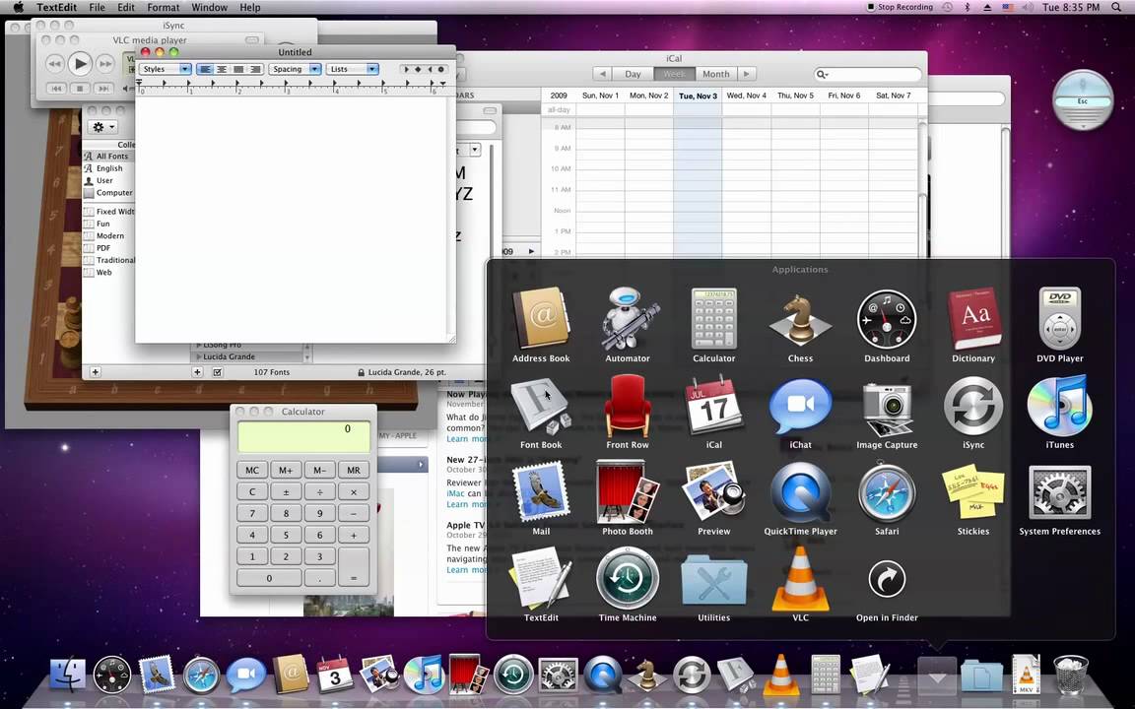Open Mail from the Dock
Image resolution: width=1135 pixels, height=709 pixels.
tap(157, 675)
